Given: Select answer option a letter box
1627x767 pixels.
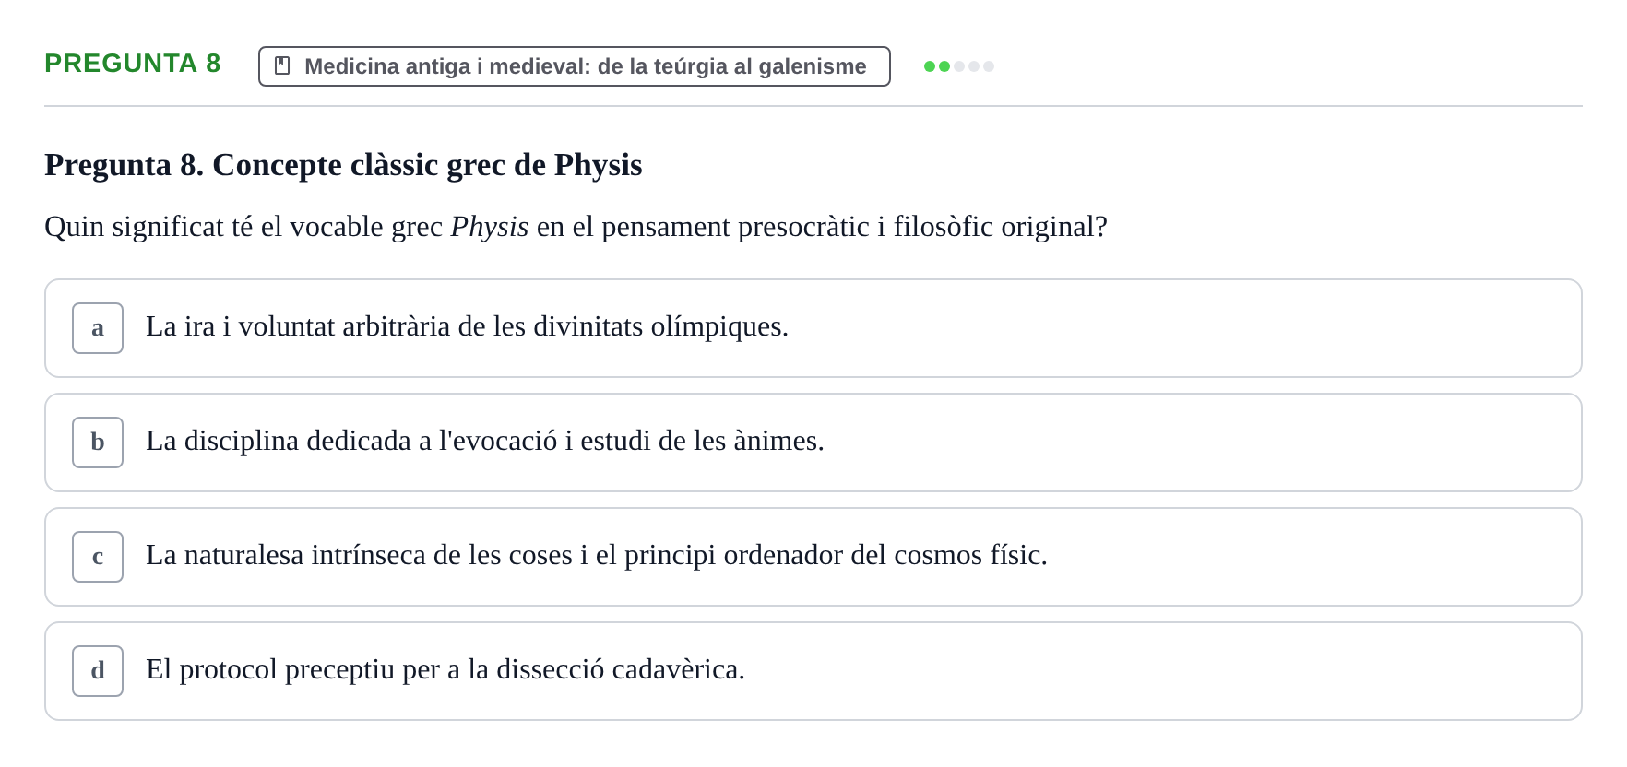Looking at the screenshot, I should click(98, 328).
